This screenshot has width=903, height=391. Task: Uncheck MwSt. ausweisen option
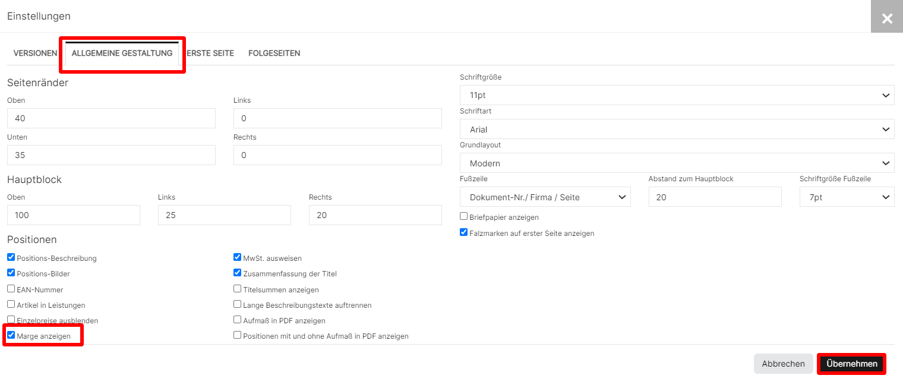point(238,258)
